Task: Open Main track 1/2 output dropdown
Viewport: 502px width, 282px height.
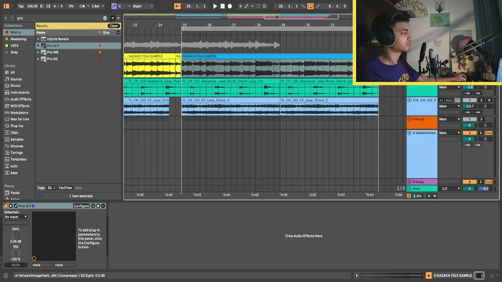Action: coord(449,189)
